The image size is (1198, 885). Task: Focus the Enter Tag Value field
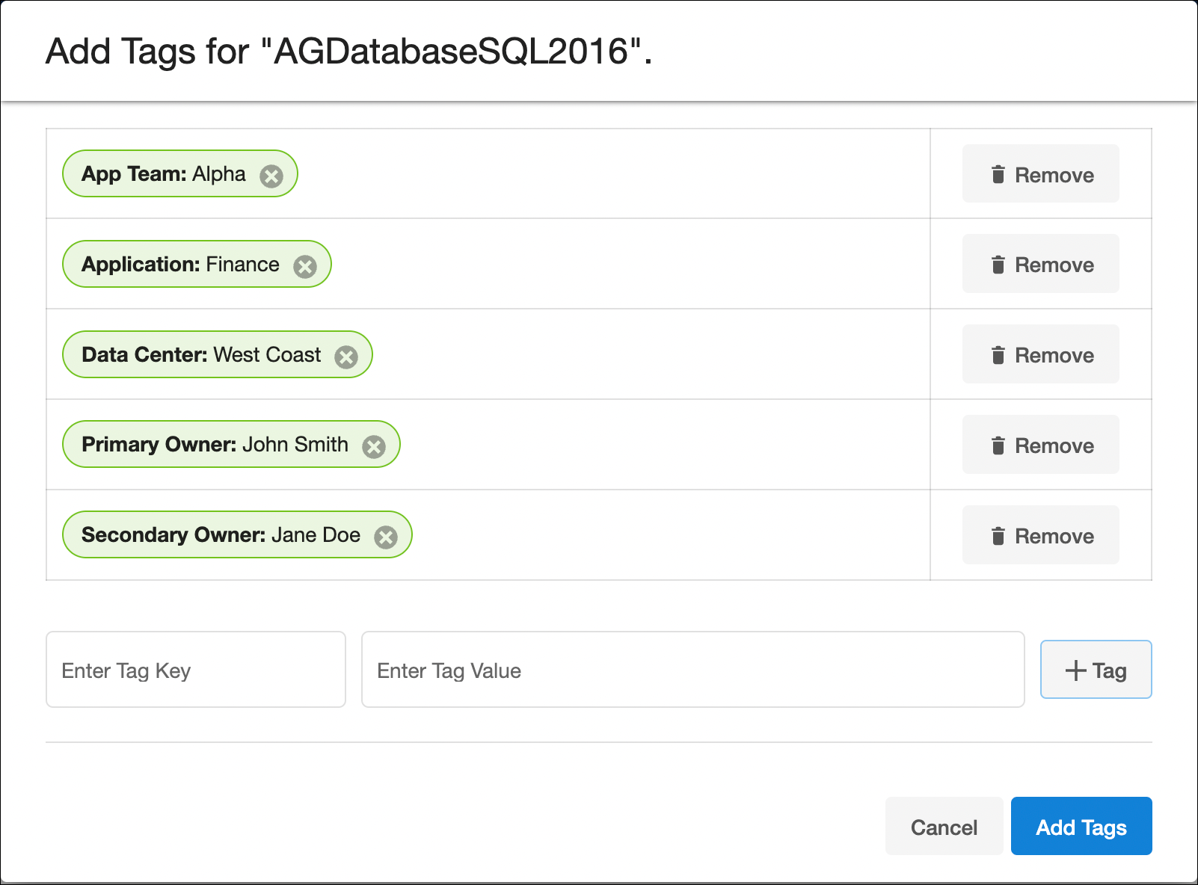click(692, 670)
